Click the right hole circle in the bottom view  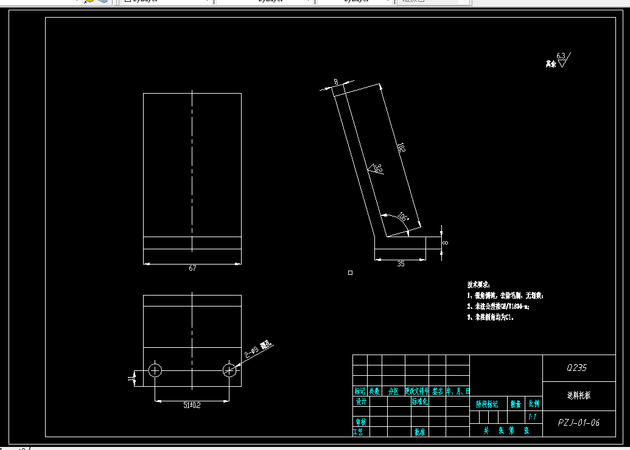pos(229,370)
